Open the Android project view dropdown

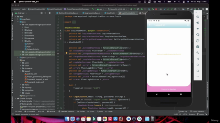pyautogui.click(x=21, y=13)
